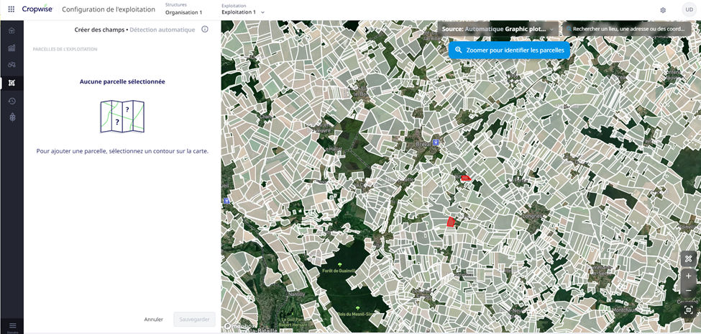Open the history clock sidebar icon
This screenshot has height=334, width=701.
(12, 101)
